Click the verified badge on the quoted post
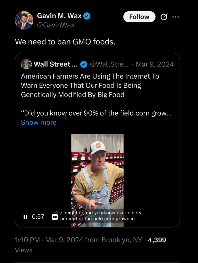Image resolution: width=198 pixels, height=263 pixels. (84, 64)
